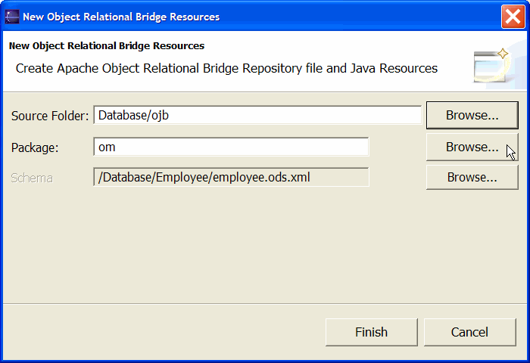This screenshot has height=363, width=530.
Task: Cancel the wizard dialog
Action: [x=470, y=332]
